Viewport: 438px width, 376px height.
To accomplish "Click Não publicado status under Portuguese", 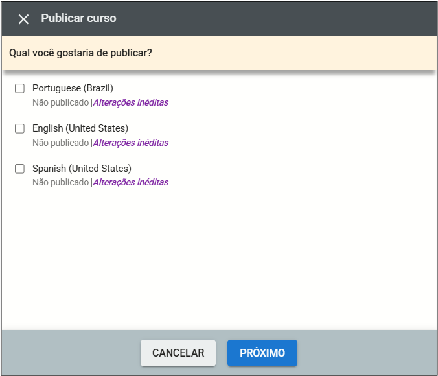I will (60, 102).
